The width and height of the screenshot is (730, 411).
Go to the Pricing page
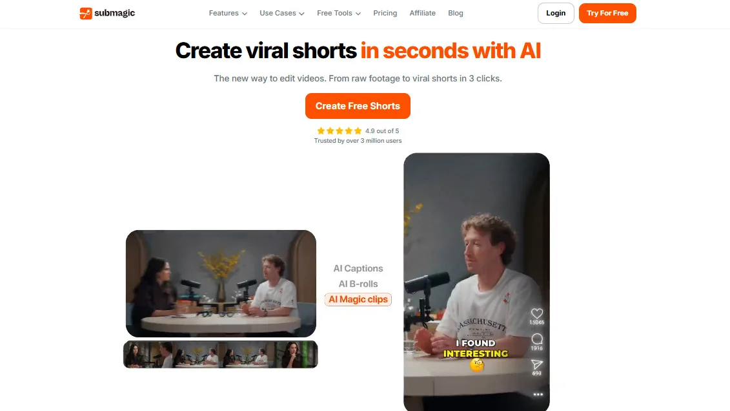(385, 13)
